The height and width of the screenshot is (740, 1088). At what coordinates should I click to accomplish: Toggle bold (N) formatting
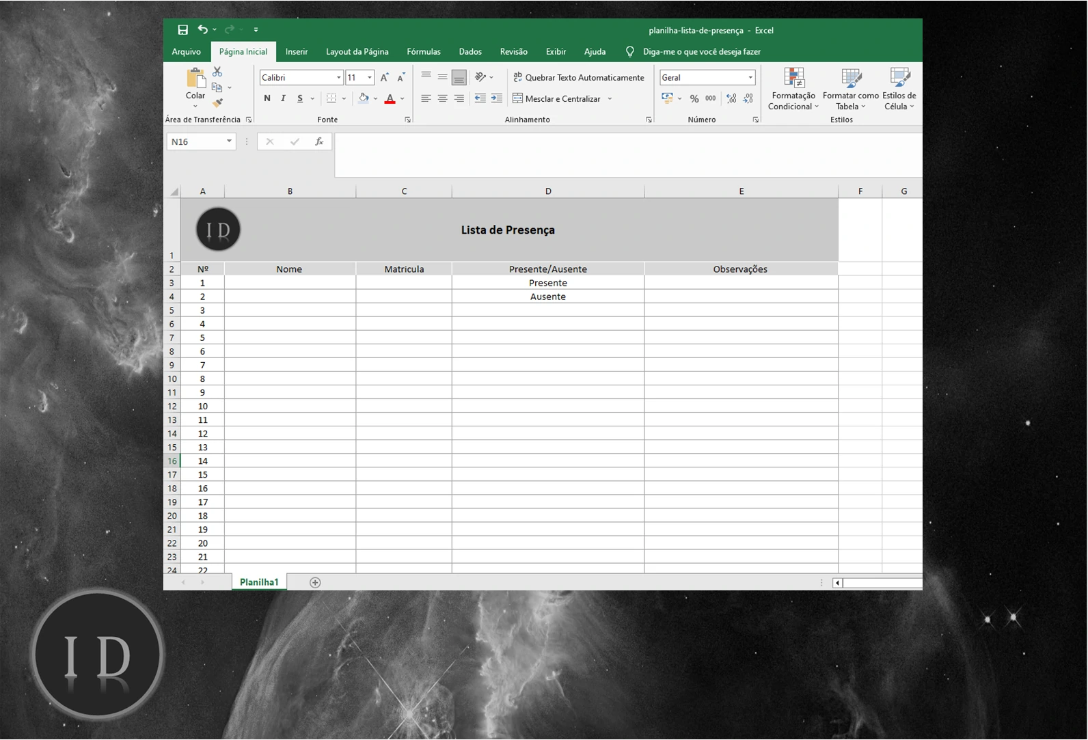(267, 98)
